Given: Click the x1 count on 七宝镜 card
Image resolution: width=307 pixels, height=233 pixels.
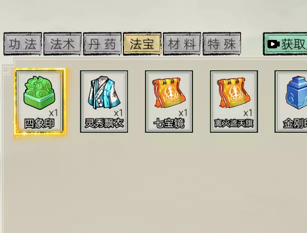Looking at the screenshot, I should tap(183, 113).
